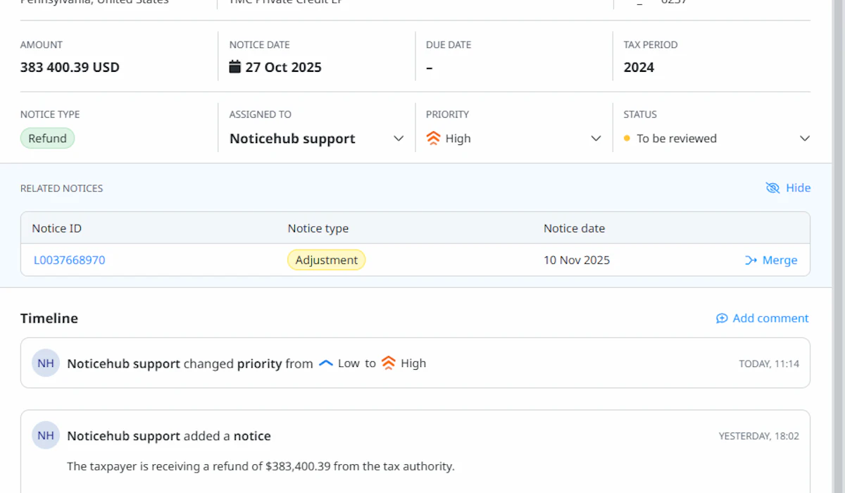The height and width of the screenshot is (493, 845).
Task: Open notice L0037668970 link
Action: 70,260
